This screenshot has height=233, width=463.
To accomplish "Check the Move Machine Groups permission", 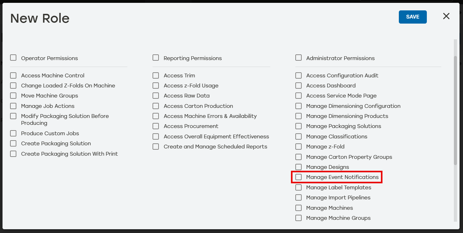I will pyautogui.click(x=13, y=96).
